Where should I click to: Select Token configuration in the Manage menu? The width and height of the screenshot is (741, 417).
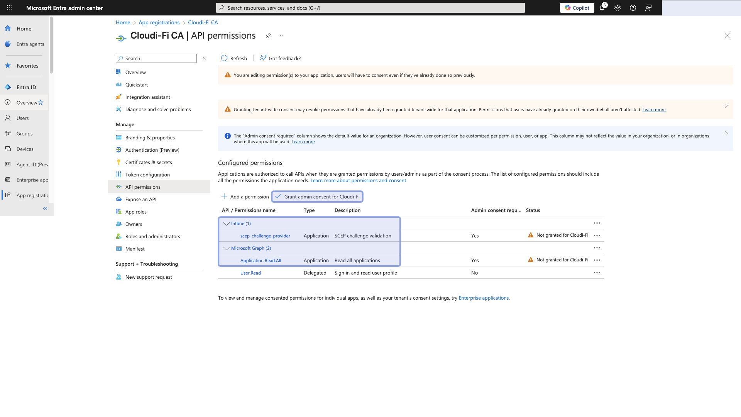click(x=147, y=175)
